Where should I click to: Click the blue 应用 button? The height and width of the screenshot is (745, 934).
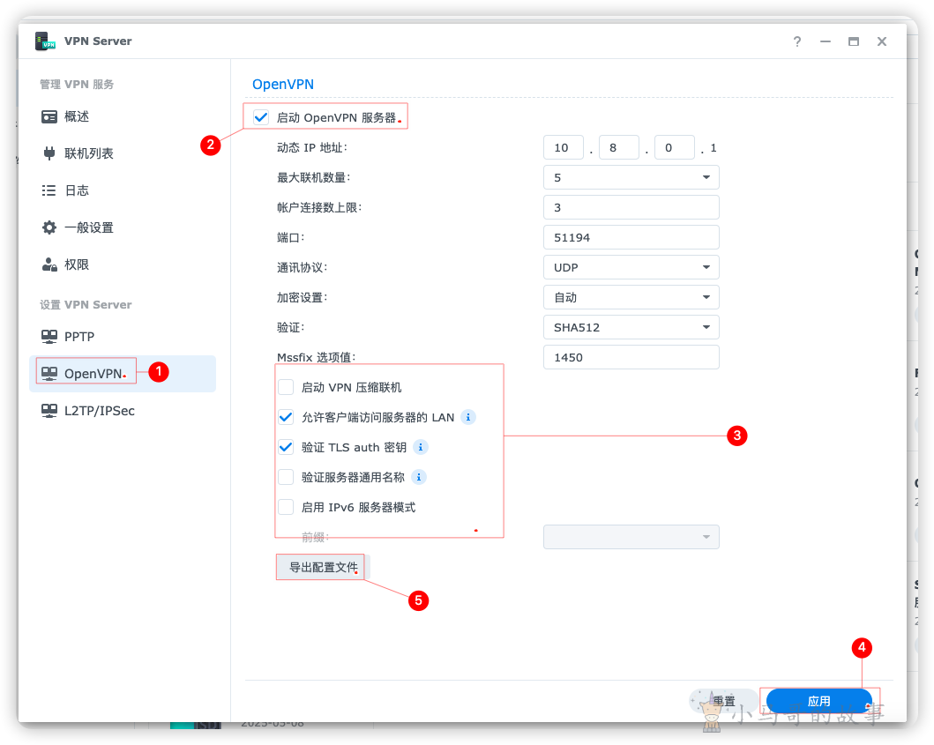[819, 701]
